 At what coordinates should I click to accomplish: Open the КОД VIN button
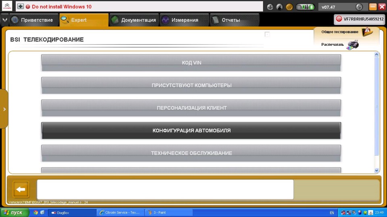pos(191,63)
